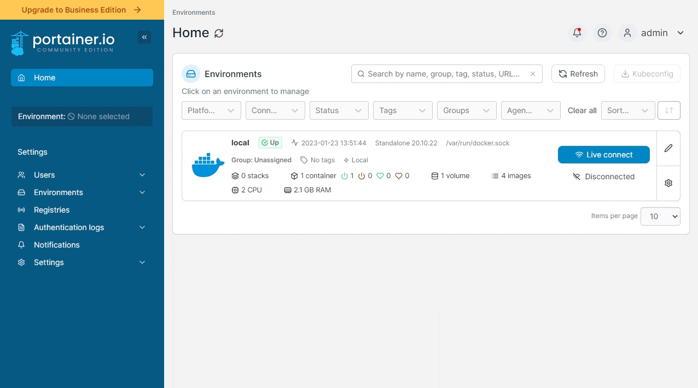Click the Registries sidebar icon
The image size is (698, 388).
(x=21, y=210)
